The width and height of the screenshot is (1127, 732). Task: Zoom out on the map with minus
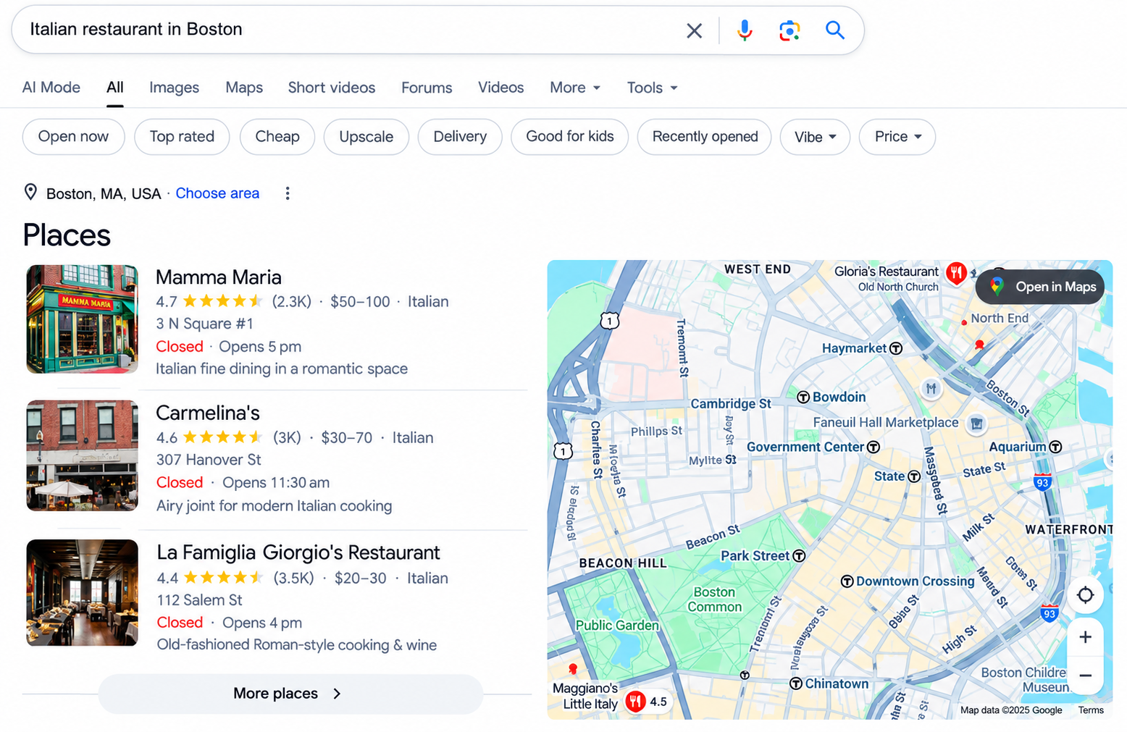[x=1085, y=676]
